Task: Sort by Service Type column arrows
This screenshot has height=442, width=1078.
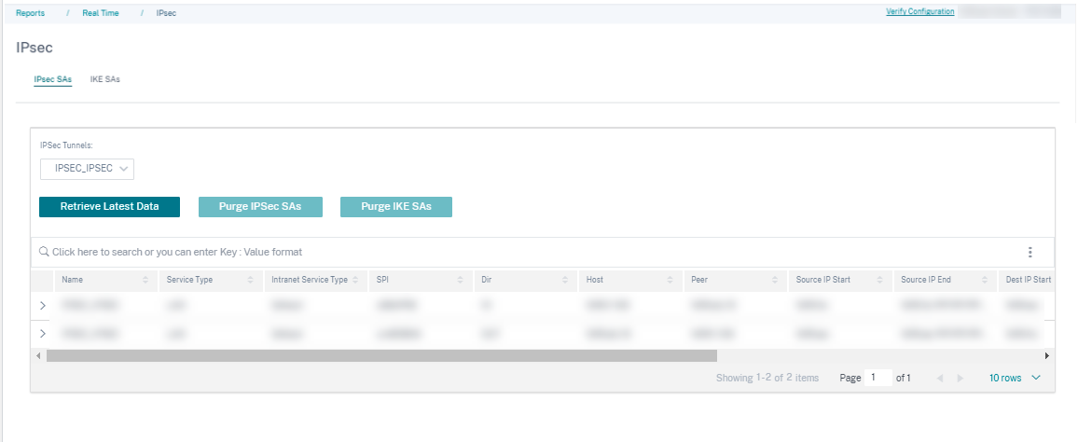Action: (250, 280)
